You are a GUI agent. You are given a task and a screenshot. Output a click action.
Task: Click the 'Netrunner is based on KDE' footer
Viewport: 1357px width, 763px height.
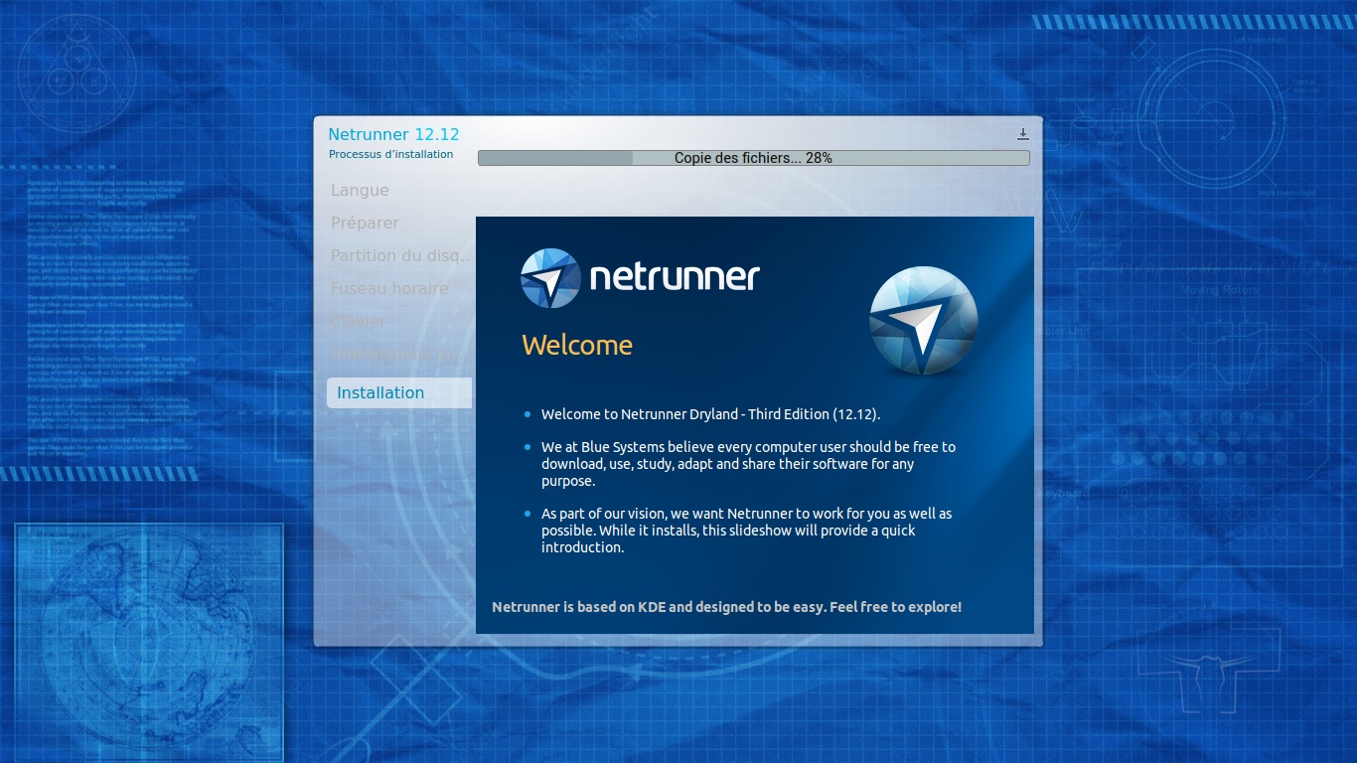pos(726,606)
